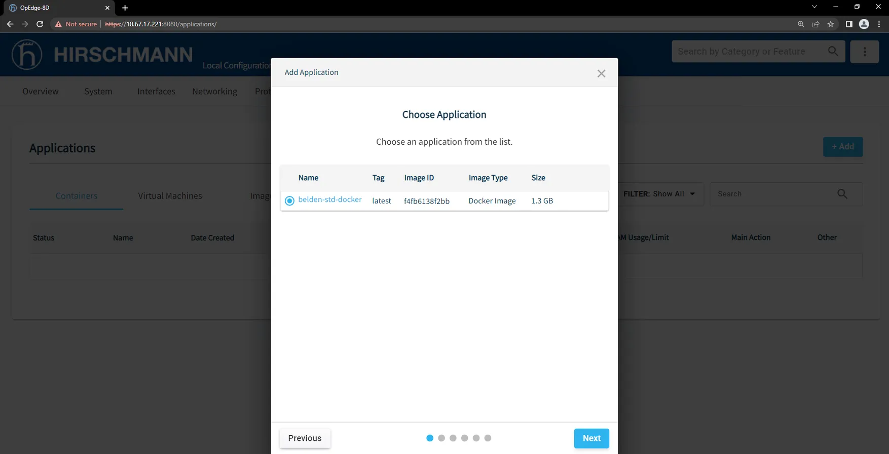Open a new browser tab with plus icon
This screenshot has width=889, height=454.
tap(125, 8)
